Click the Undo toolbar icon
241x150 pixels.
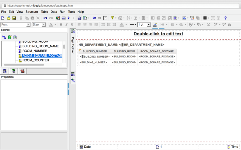click(x=45, y=18)
